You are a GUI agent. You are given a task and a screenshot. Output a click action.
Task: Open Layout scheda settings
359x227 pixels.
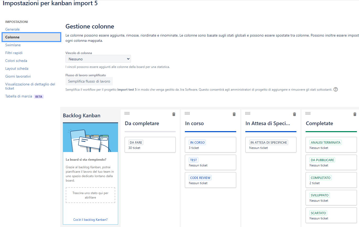[17, 68]
